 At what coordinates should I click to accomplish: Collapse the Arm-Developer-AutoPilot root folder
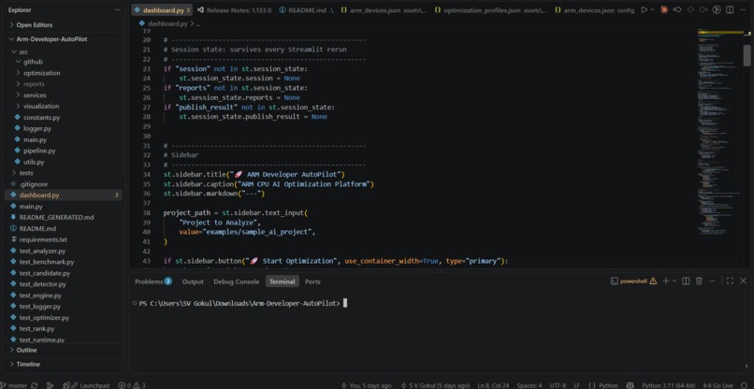pos(52,39)
